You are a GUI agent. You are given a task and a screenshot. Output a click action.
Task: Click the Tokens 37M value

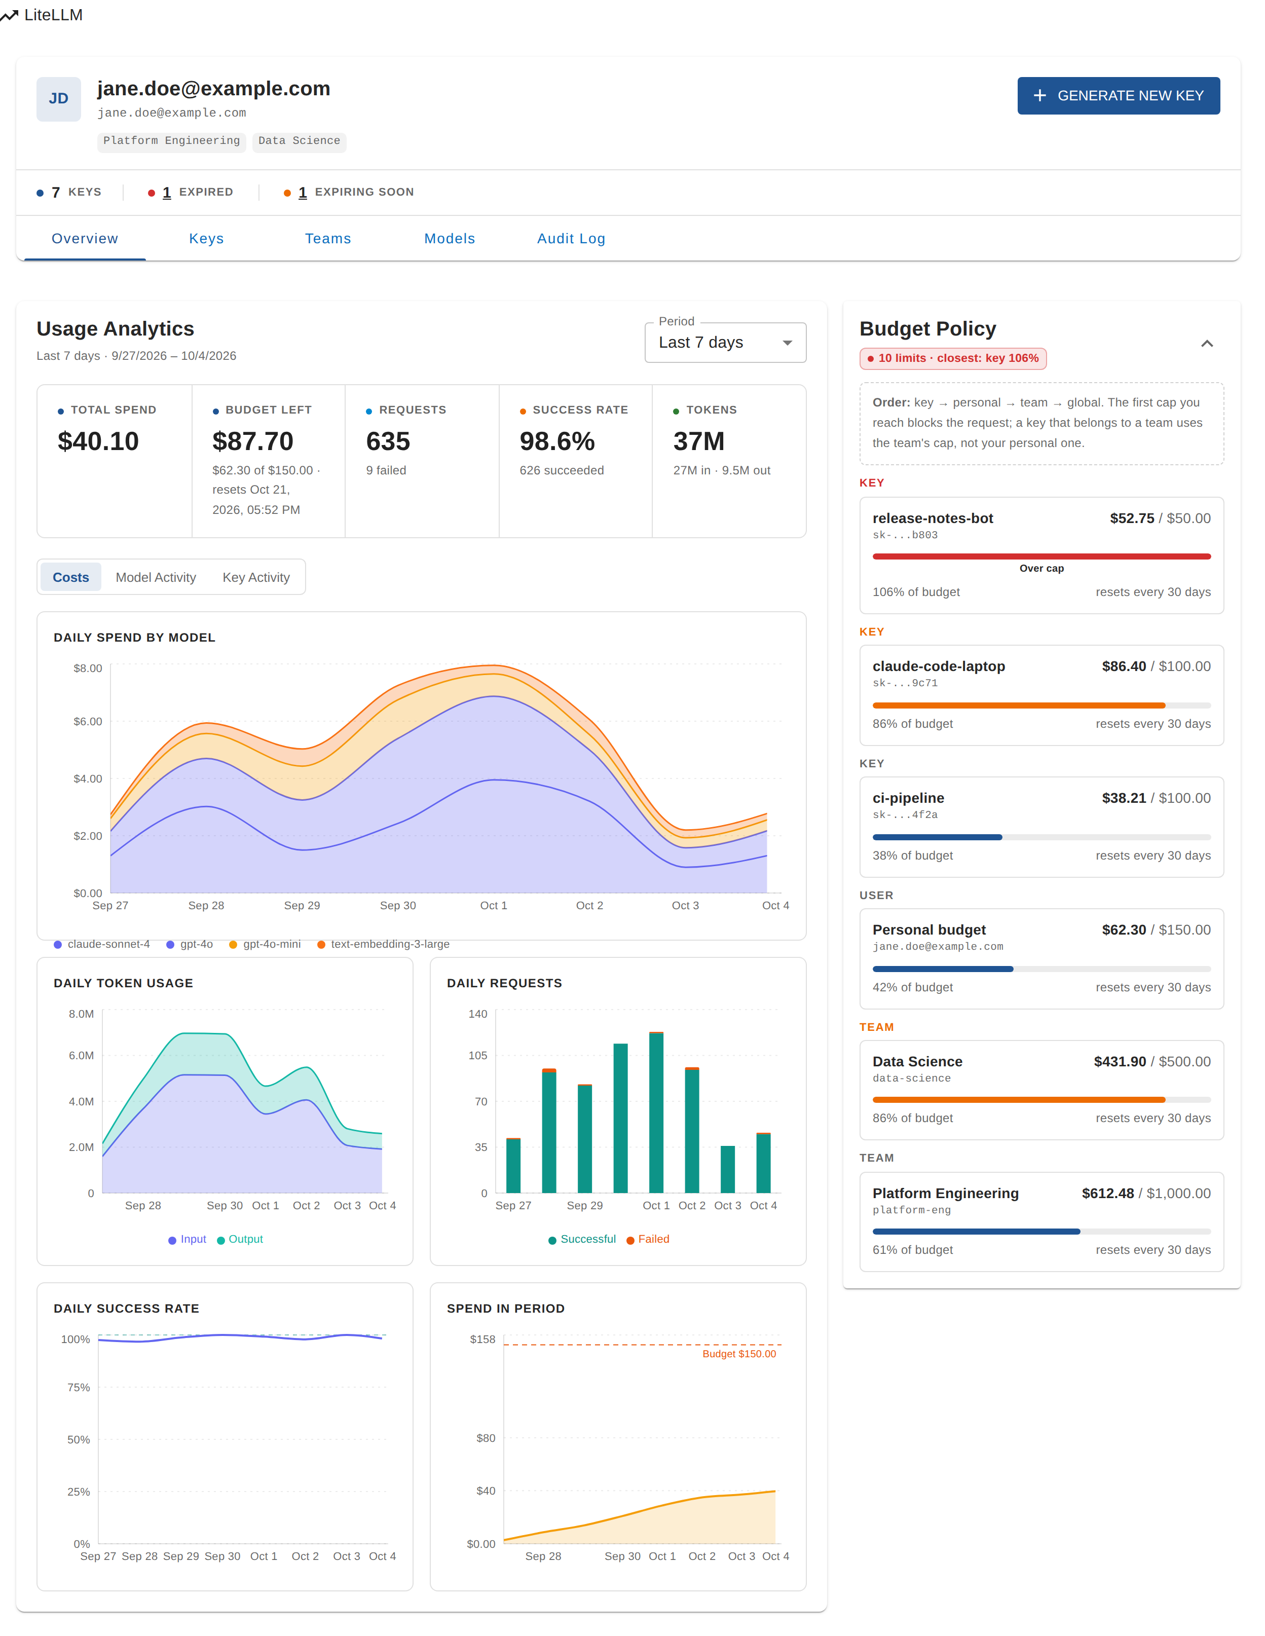(699, 441)
